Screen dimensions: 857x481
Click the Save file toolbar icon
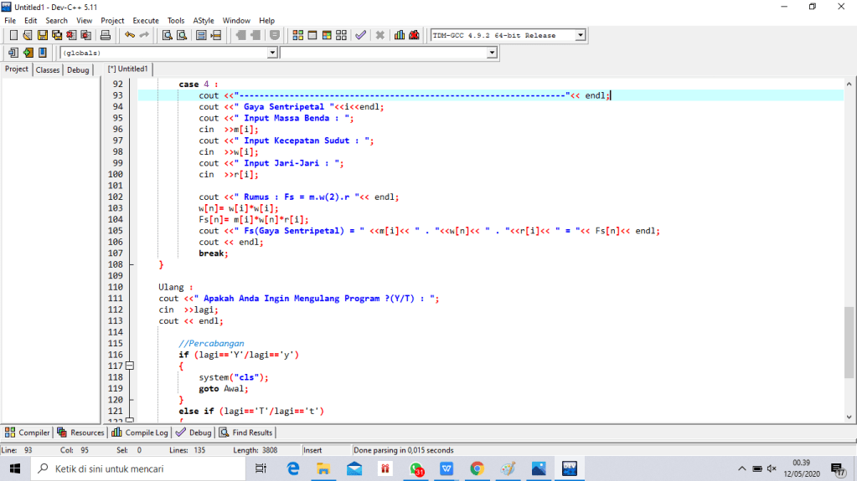[42, 35]
